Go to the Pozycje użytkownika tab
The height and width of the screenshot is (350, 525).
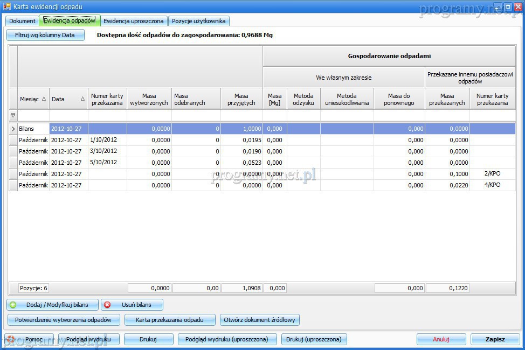click(198, 21)
